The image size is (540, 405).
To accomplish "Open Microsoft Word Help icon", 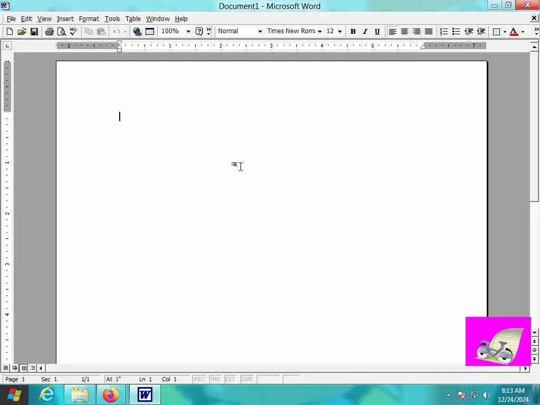I will tap(199, 32).
